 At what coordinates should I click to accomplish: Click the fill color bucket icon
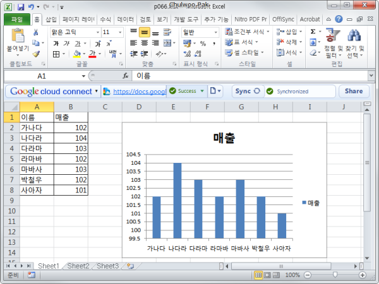(x=77, y=54)
